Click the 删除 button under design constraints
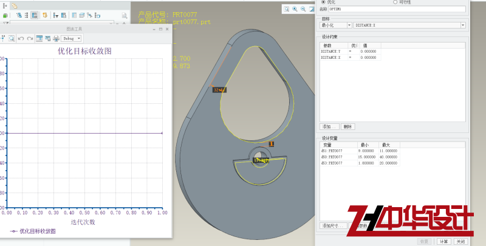Image resolution: width=486 pixels, height=246 pixels. click(347, 126)
